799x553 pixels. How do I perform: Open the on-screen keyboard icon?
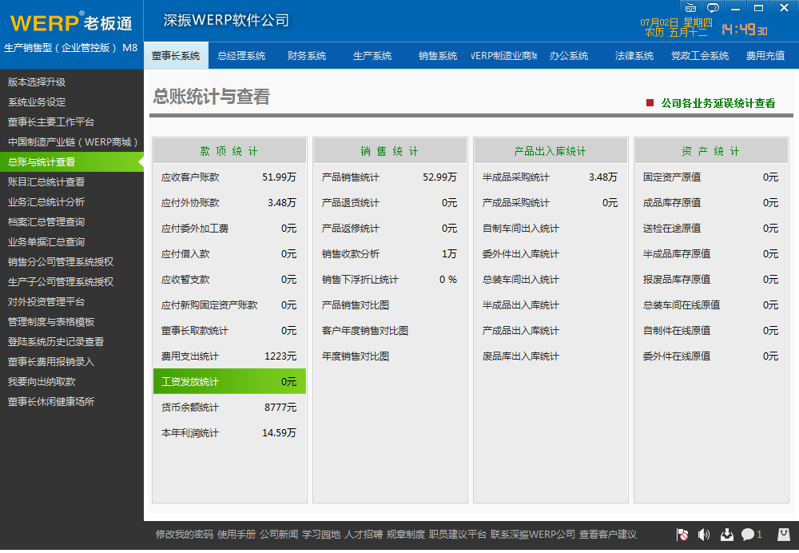[690, 8]
